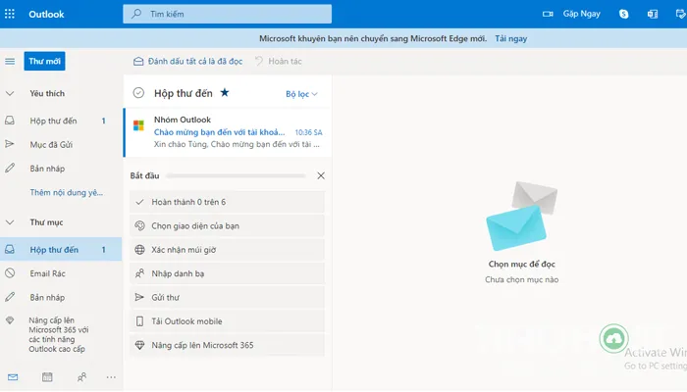This screenshot has height=392, width=687.
Task: Open the people icon in the bottom bar
Action: click(81, 376)
